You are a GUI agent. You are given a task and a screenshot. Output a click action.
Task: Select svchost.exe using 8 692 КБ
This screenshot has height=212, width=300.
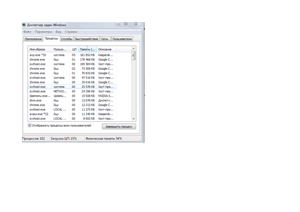pyautogui.click(x=72, y=119)
